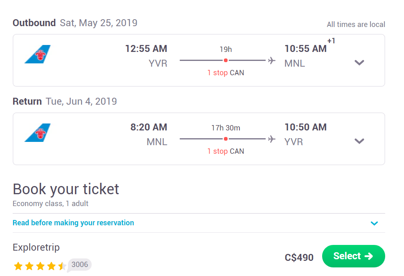Click the 3006 reviews count bubble
Screen dimensions: 404x276
point(80,265)
